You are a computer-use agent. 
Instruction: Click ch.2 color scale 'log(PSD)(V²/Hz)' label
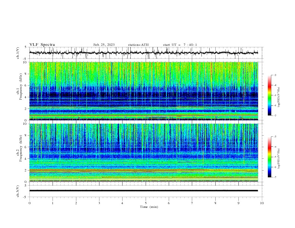(x=279, y=159)
